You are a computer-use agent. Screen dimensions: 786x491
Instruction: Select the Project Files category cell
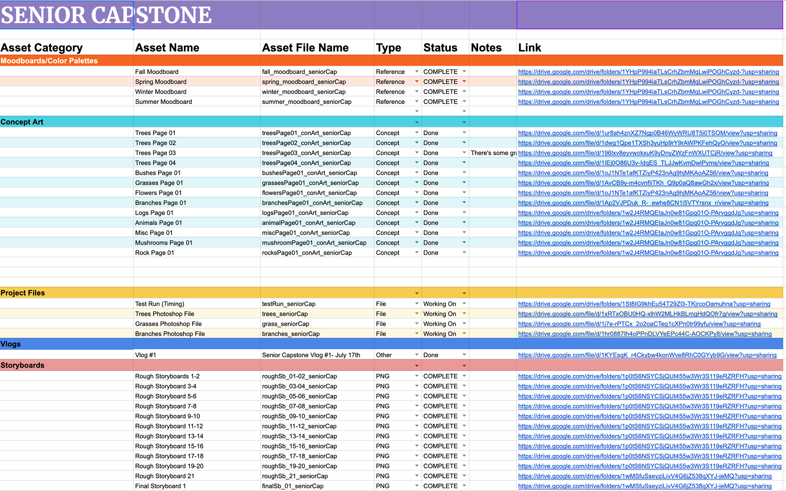click(x=67, y=293)
